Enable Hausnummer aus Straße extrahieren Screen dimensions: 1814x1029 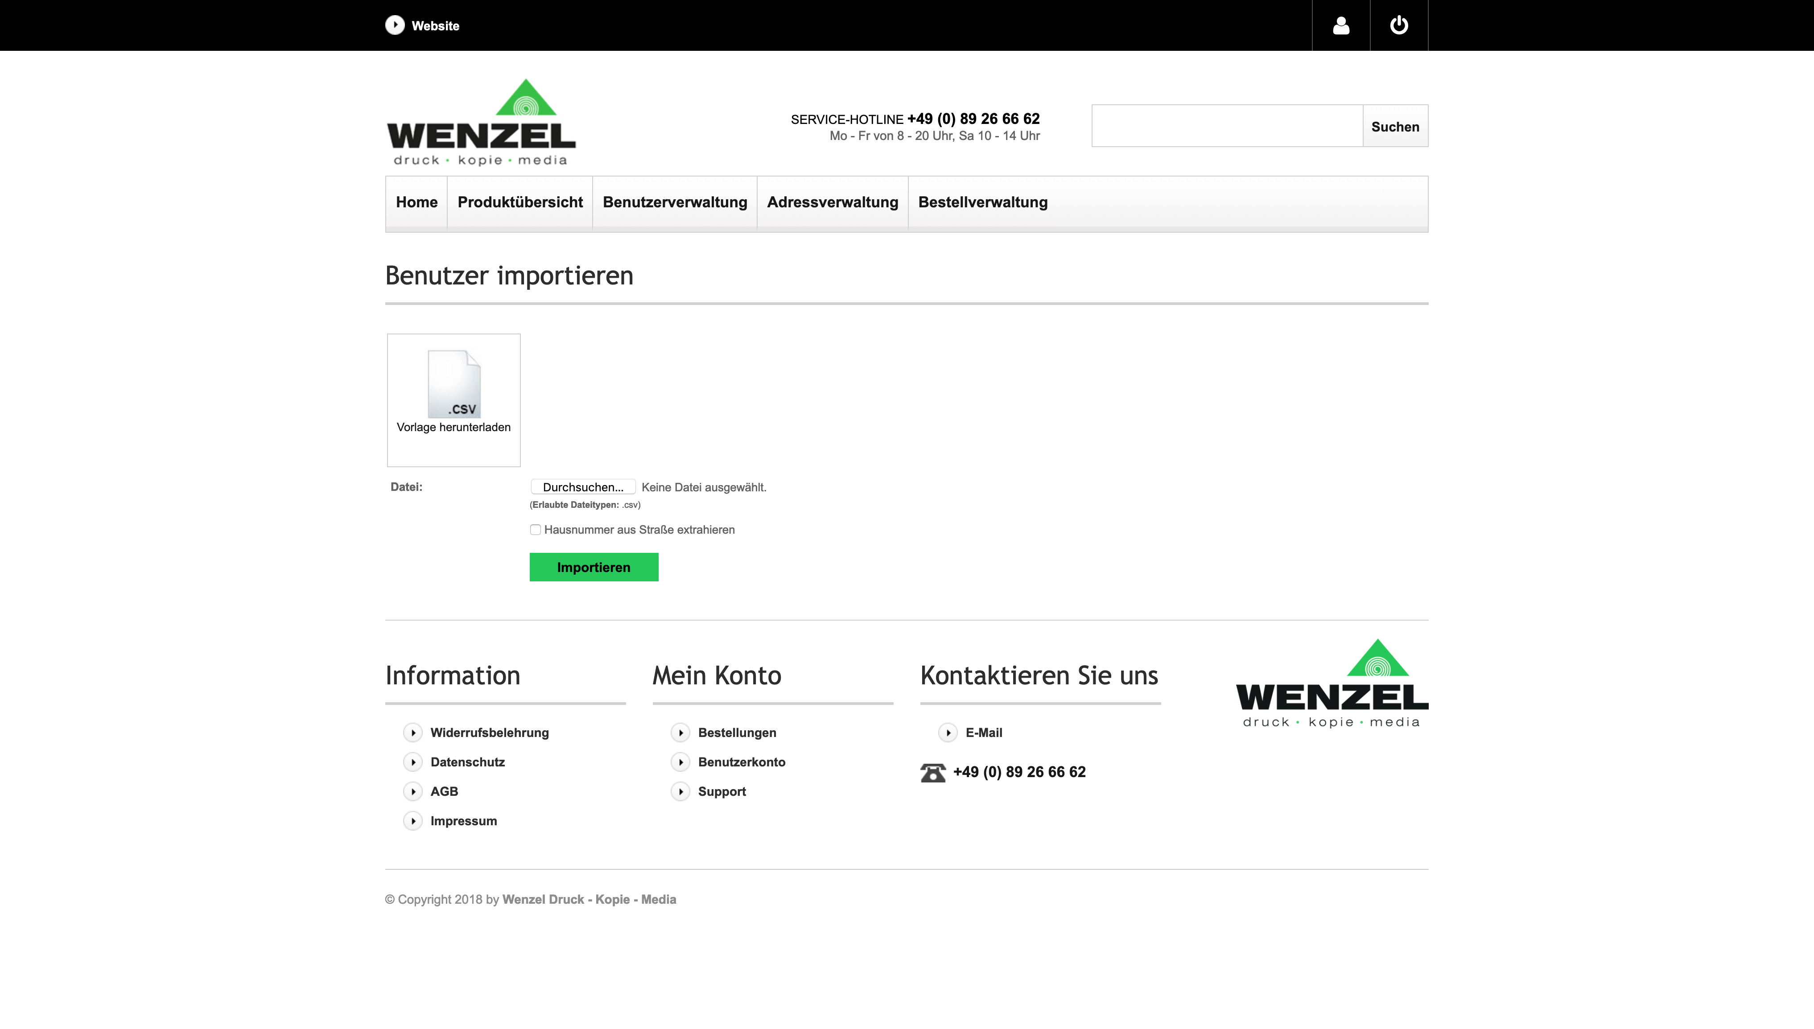tap(536, 529)
